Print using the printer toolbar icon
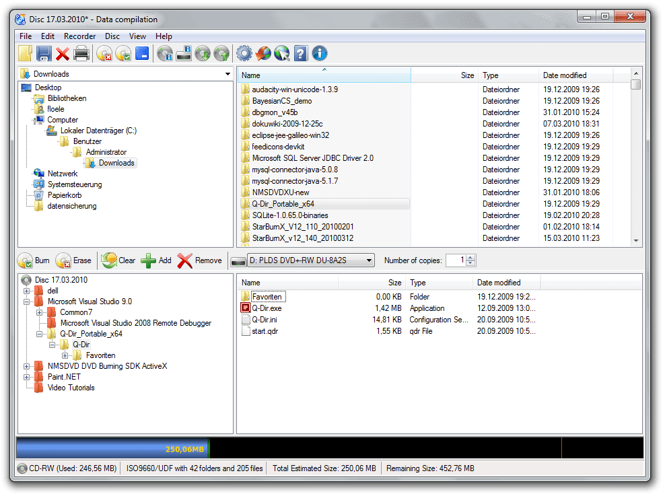663x494 pixels. 81,54
